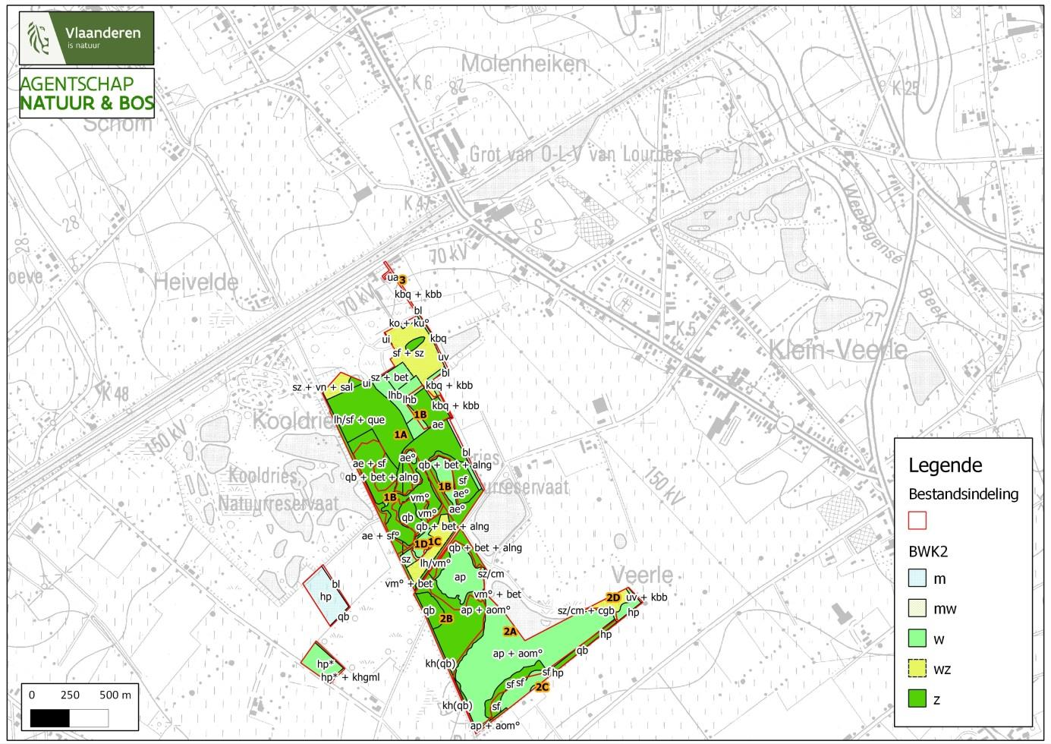Click the black-and-white scale bar
The height and width of the screenshot is (744, 1051).
(x=70, y=718)
